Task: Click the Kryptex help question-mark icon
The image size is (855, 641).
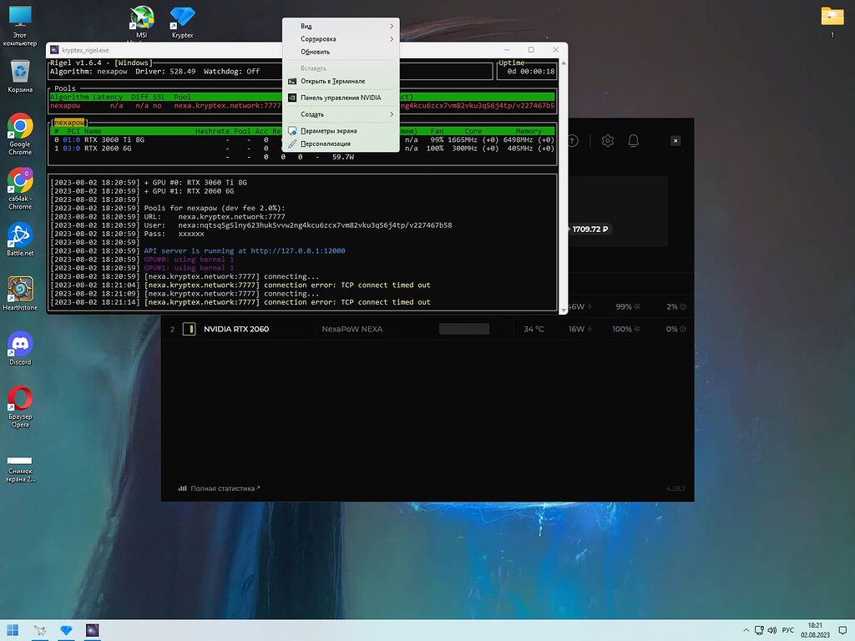Action: [574, 140]
